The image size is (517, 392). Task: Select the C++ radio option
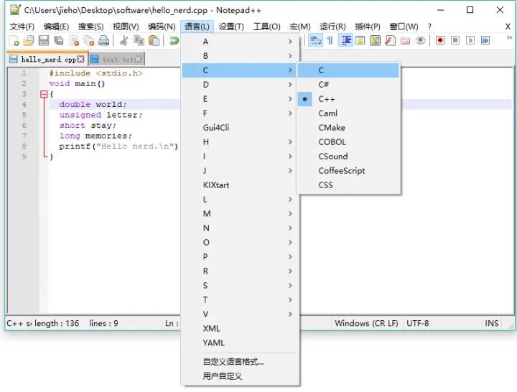348,99
